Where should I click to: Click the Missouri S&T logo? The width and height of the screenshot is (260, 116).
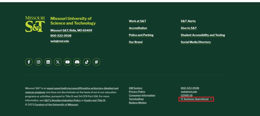tap(35, 24)
